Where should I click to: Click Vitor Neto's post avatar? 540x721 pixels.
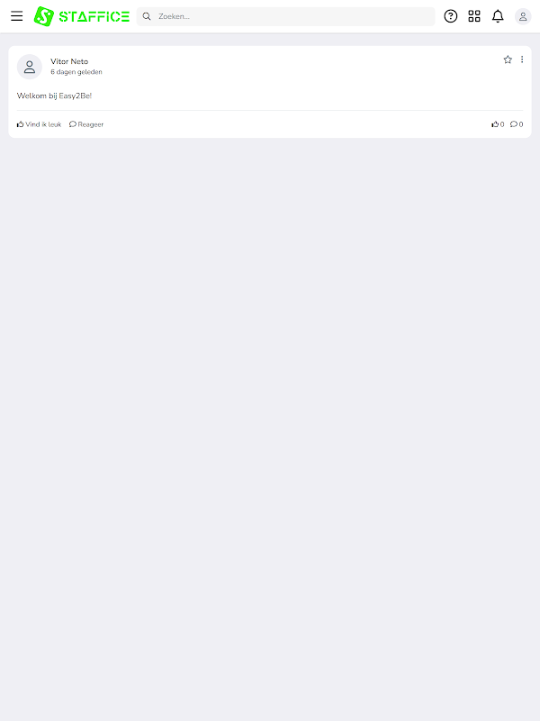click(30, 67)
